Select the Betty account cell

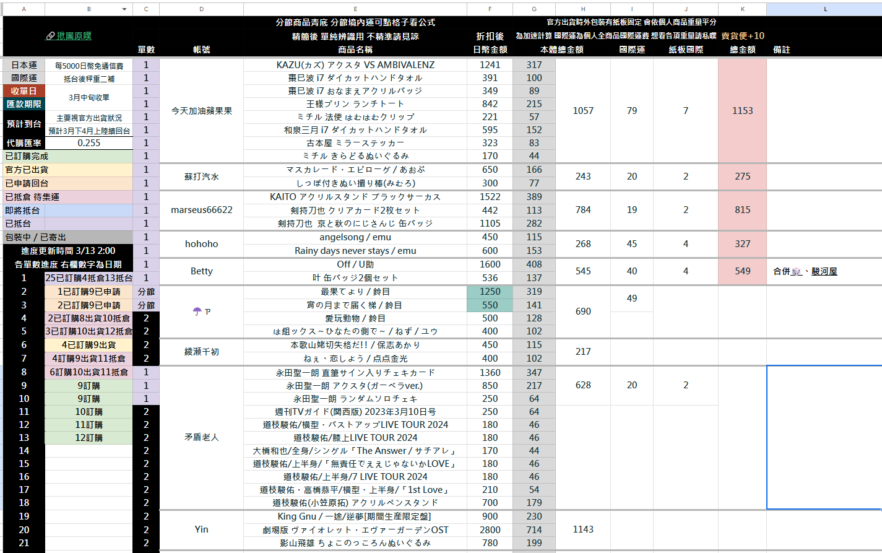click(201, 271)
